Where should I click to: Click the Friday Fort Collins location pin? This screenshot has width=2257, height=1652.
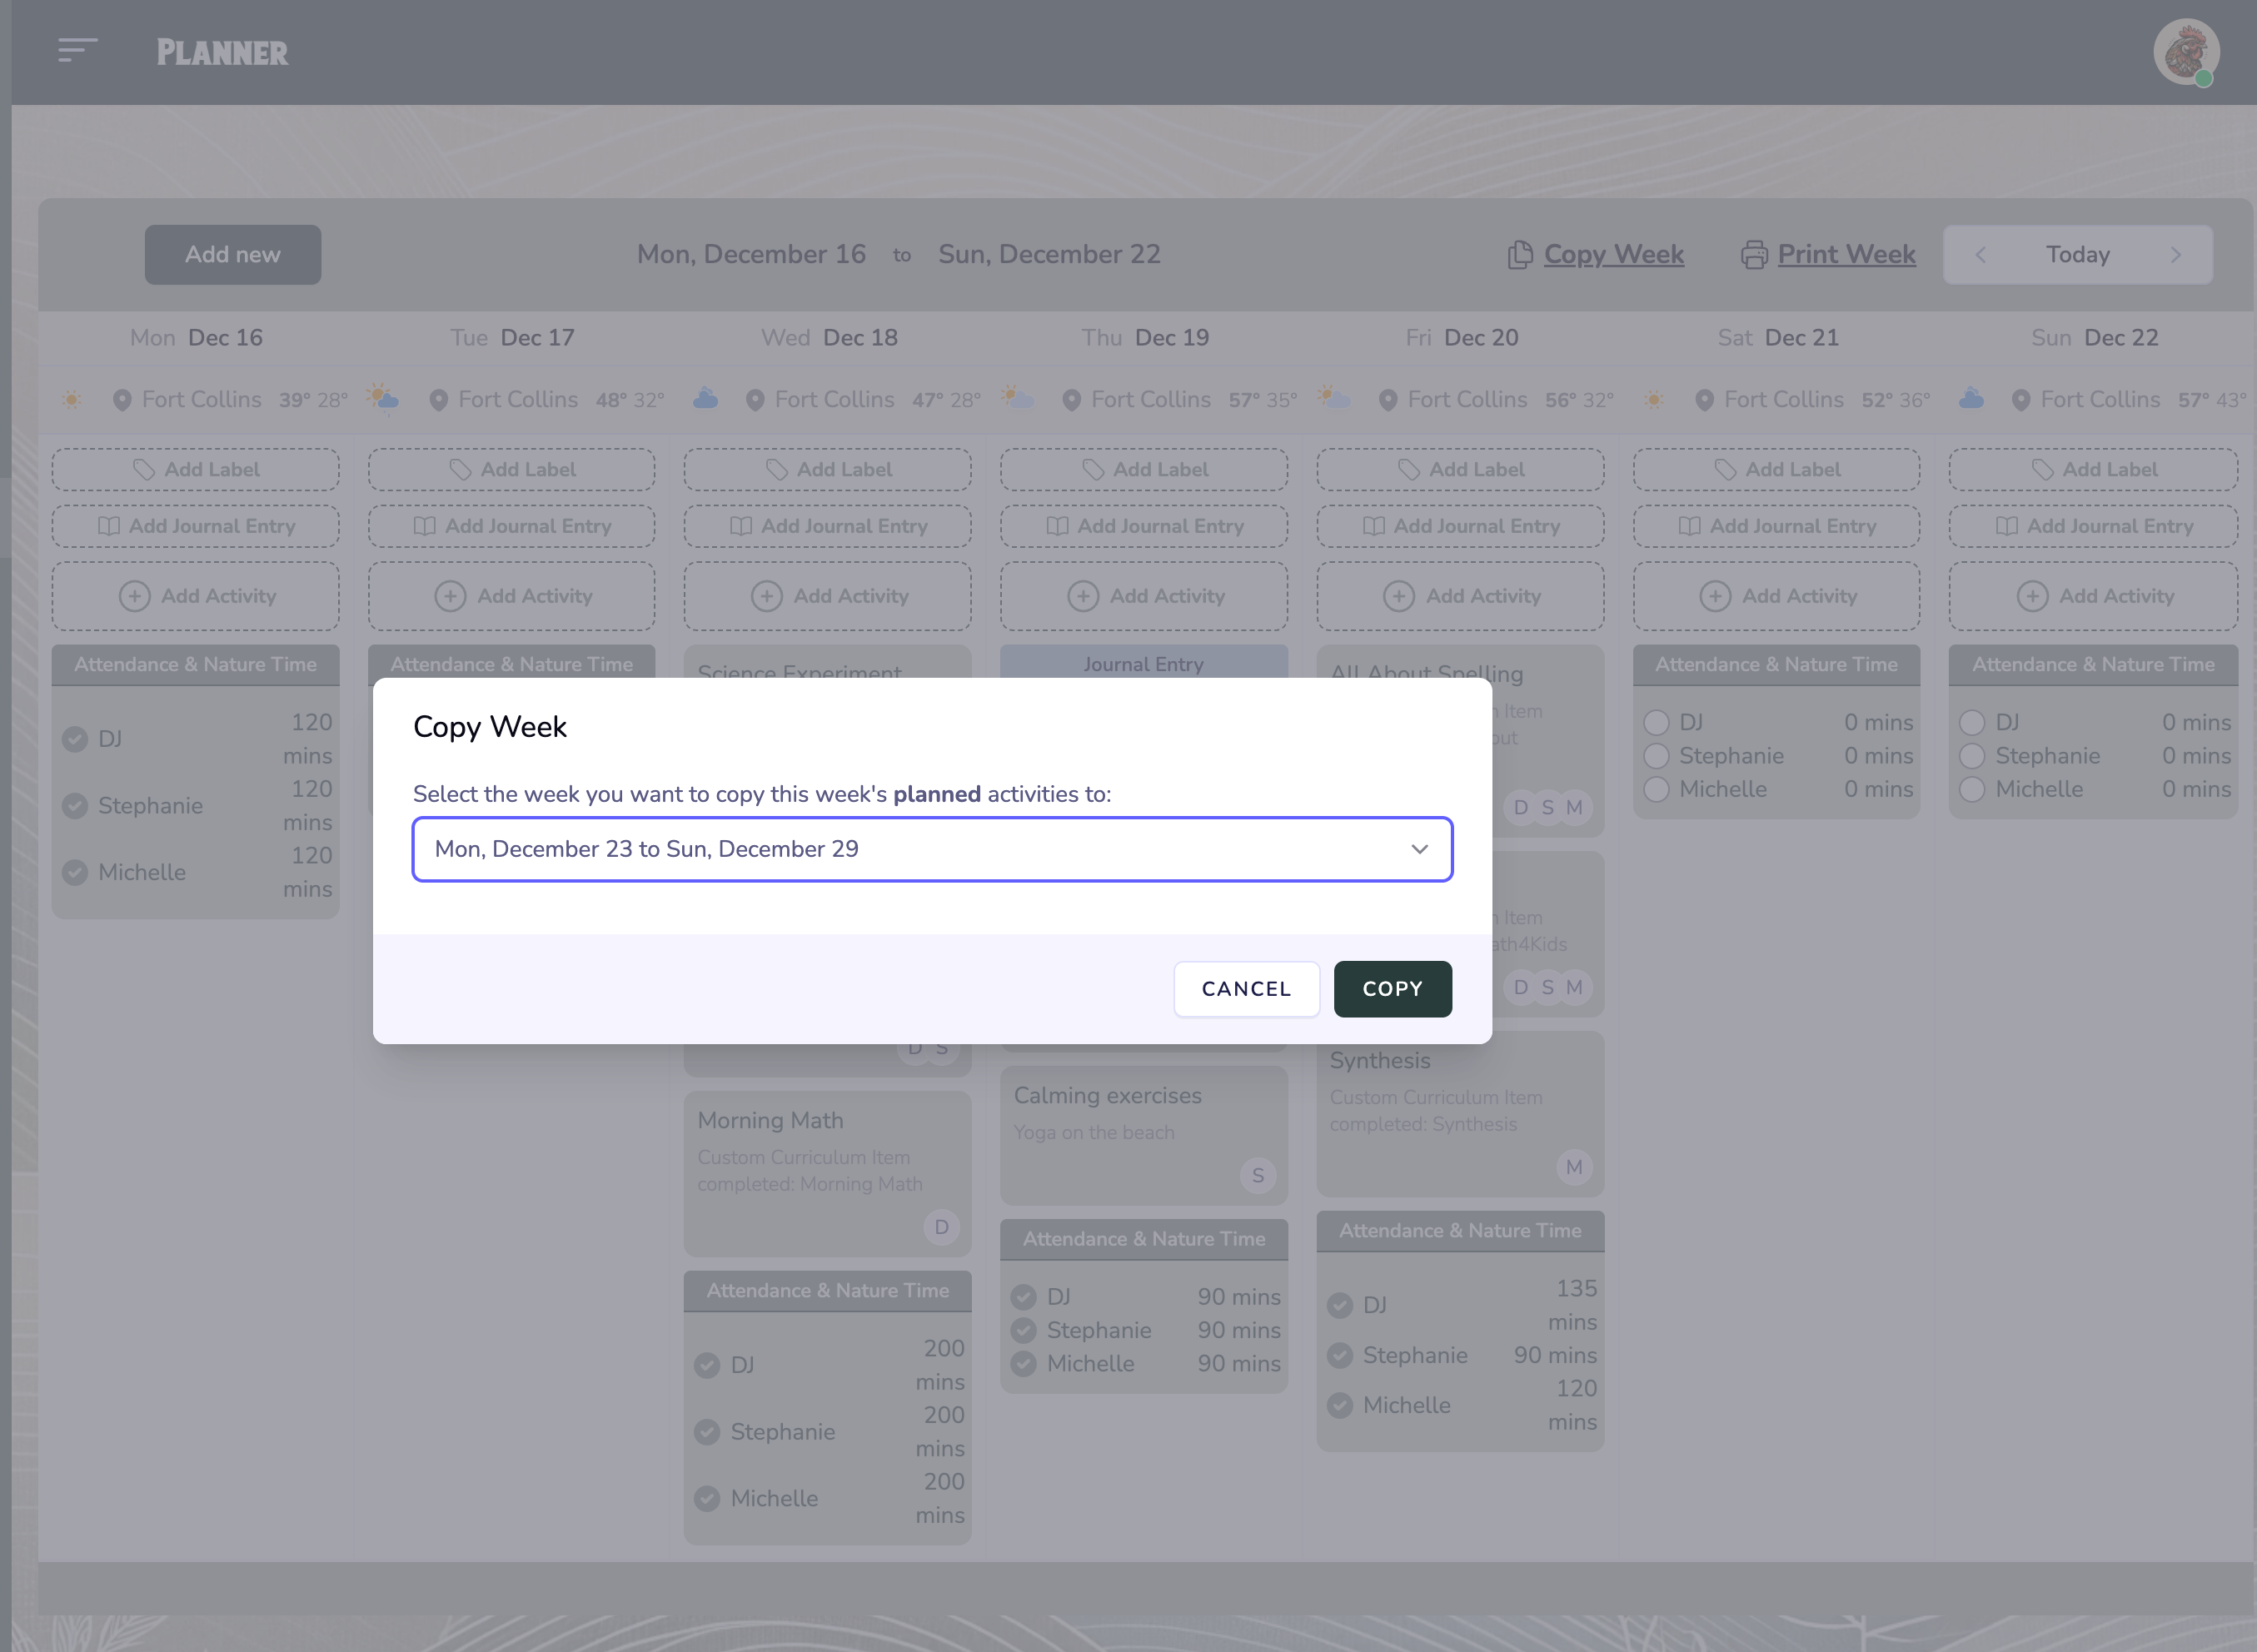pyautogui.click(x=1388, y=400)
